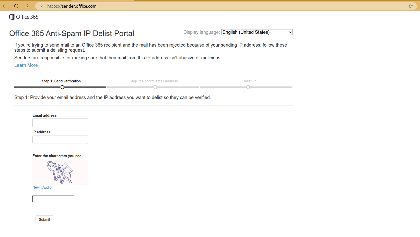Request a New CAPTCHA image
This screenshot has width=420, height=237.
point(36,187)
